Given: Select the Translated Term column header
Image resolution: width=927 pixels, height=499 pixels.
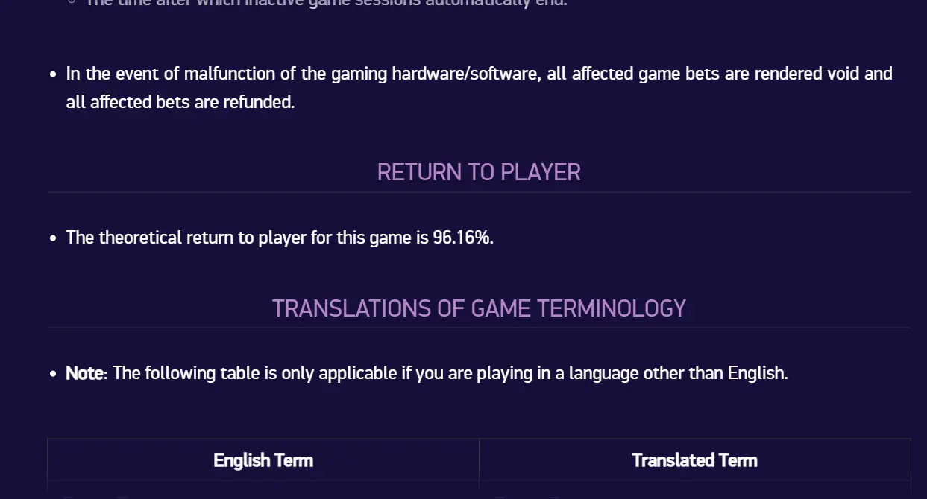Looking at the screenshot, I should point(694,460).
